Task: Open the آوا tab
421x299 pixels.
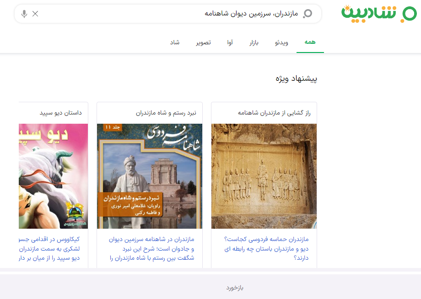Action: coord(230,42)
